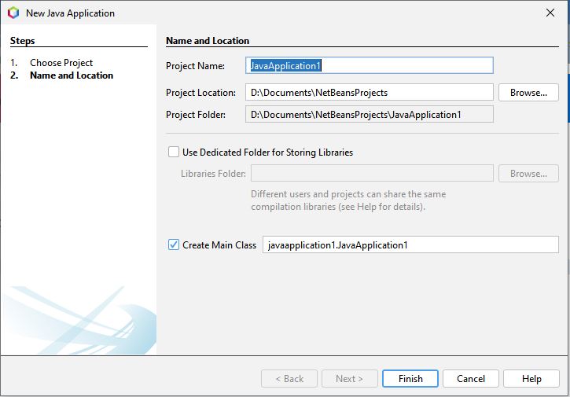Screen dimensions: 570x397
Task: Browse for a project location
Action: (x=528, y=93)
